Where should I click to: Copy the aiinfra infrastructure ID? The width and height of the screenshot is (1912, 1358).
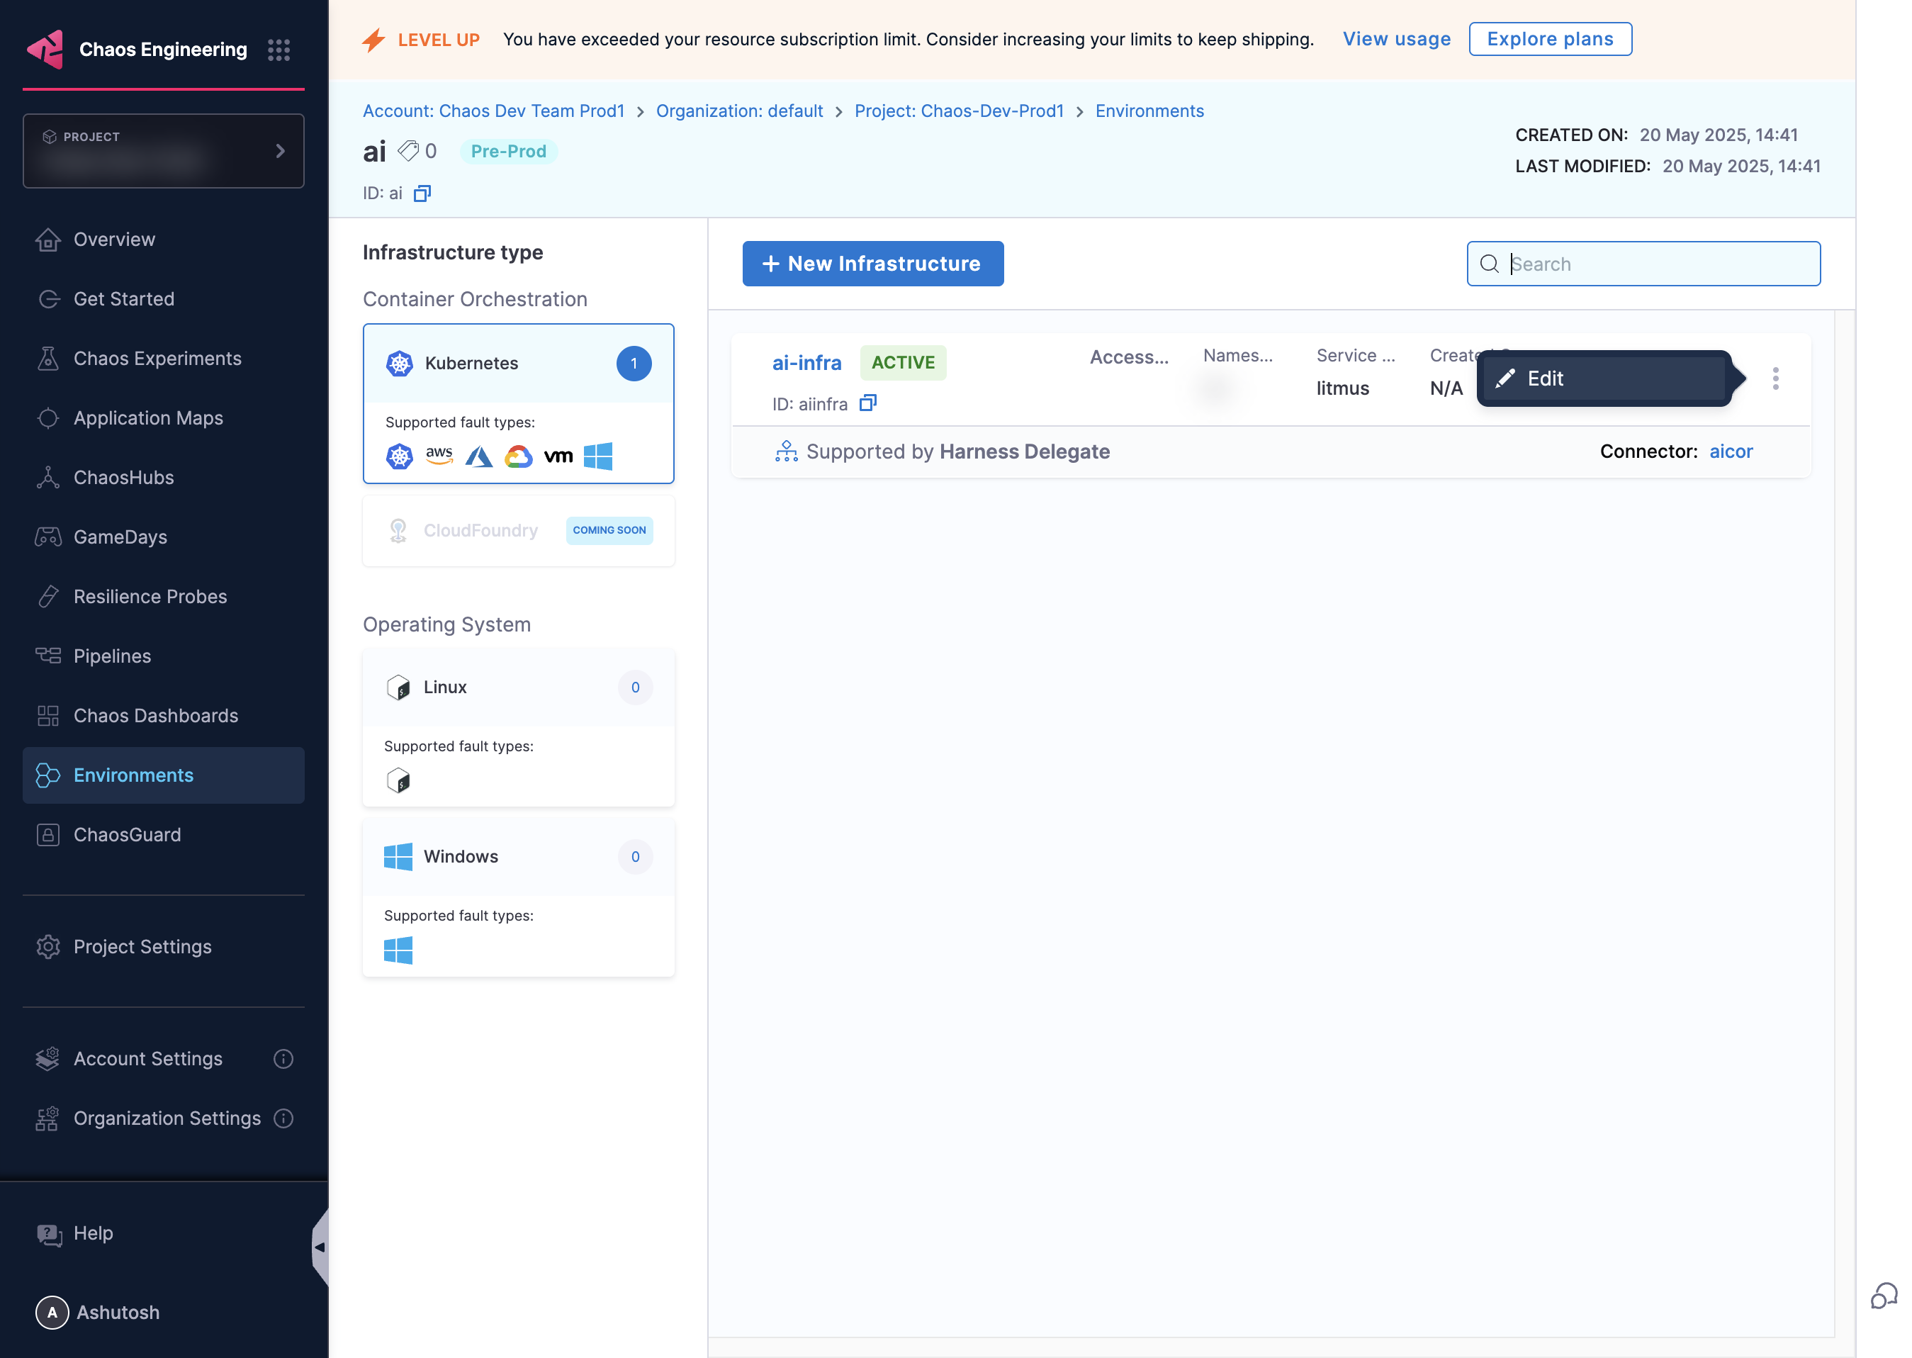coord(868,403)
